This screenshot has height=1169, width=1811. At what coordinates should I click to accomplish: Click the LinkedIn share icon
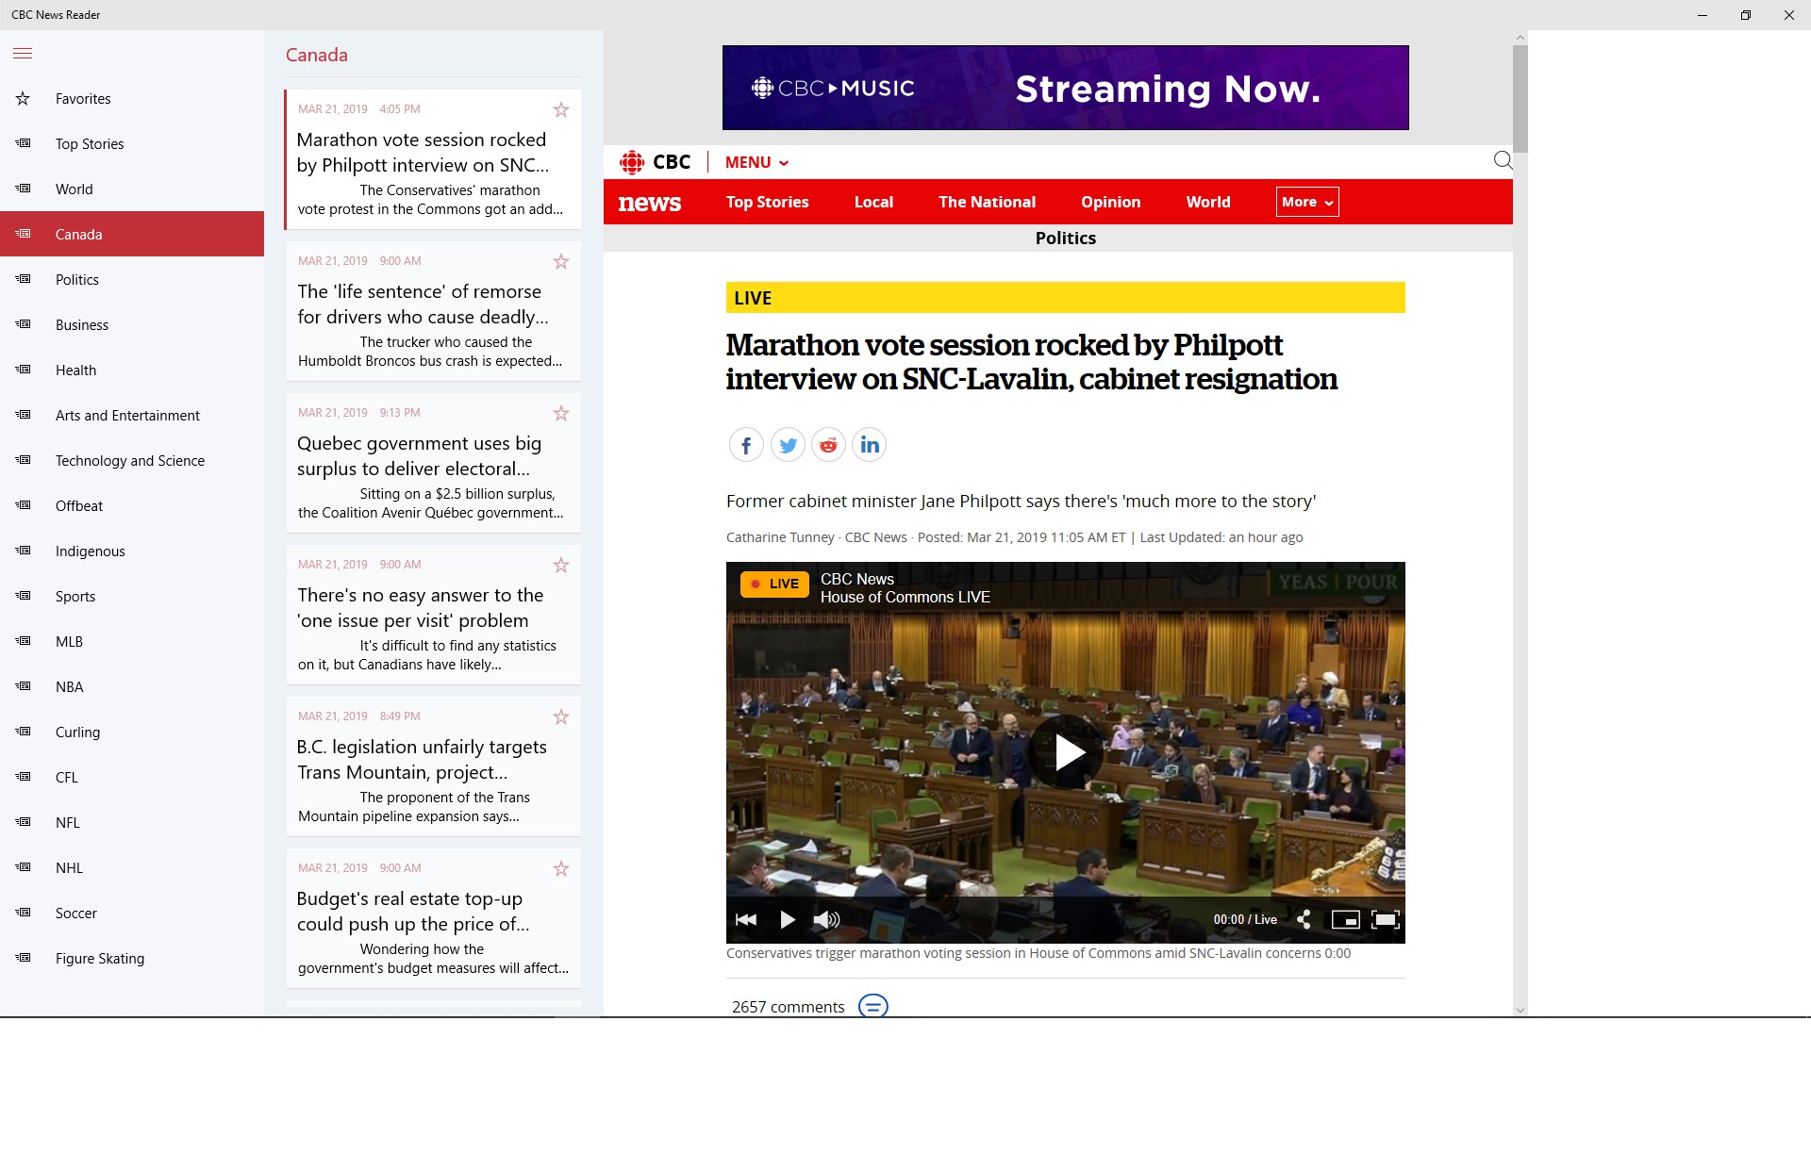coord(870,445)
